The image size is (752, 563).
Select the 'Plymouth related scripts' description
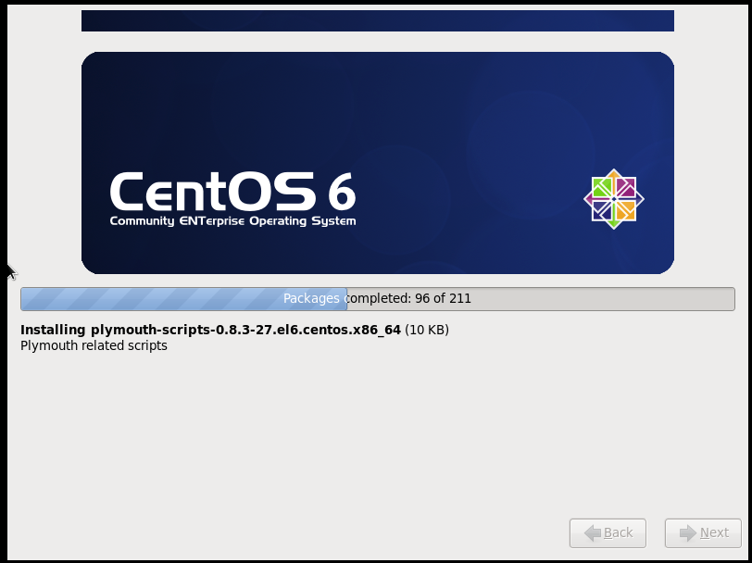(x=94, y=345)
